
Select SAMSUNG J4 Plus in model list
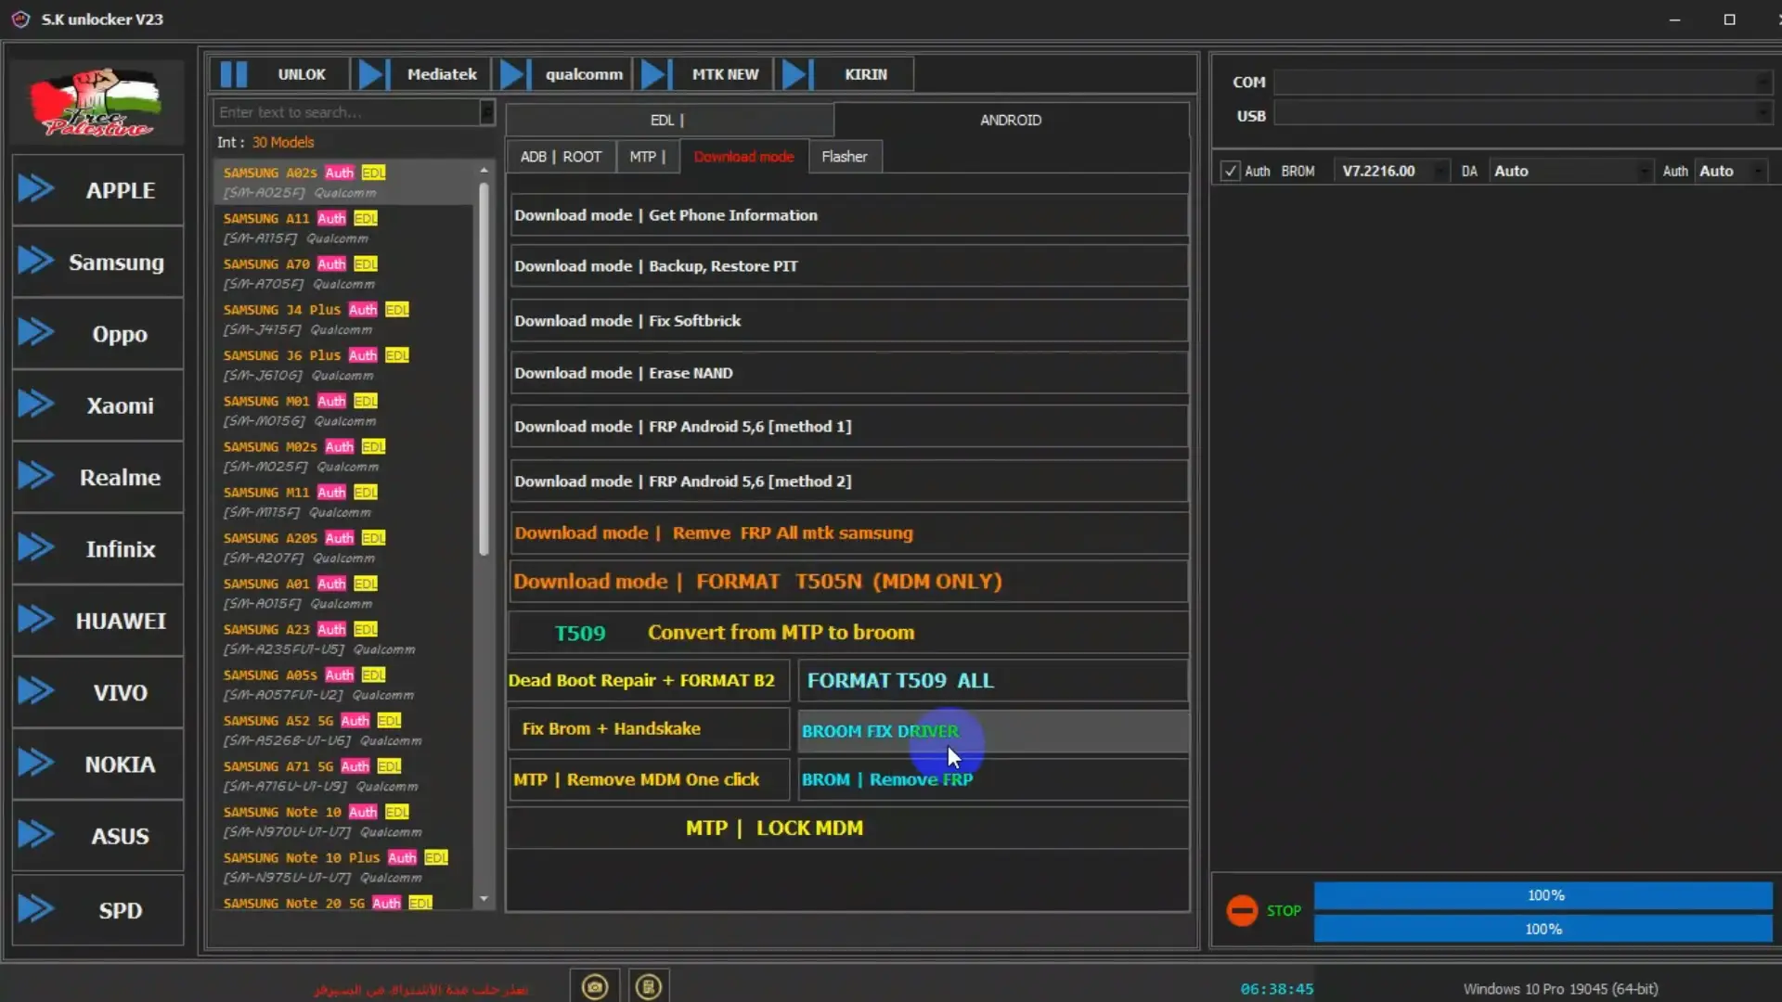click(x=343, y=318)
